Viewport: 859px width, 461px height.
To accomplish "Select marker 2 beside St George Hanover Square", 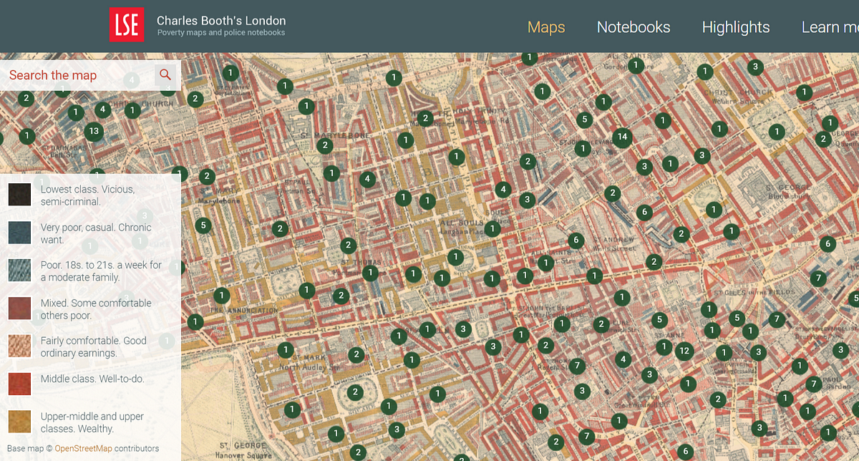I will pos(357,453).
